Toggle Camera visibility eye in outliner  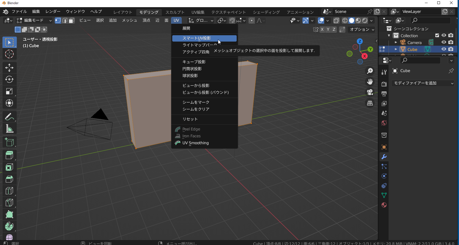tap(444, 42)
